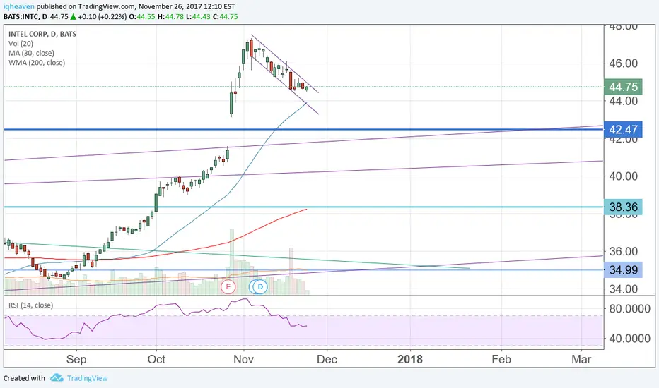
Task: Click the 34.00 price axis value
Action: click(624, 289)
